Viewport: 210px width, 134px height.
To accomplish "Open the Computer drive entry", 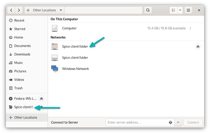I will pyautogui.click(x=69, y=28).
